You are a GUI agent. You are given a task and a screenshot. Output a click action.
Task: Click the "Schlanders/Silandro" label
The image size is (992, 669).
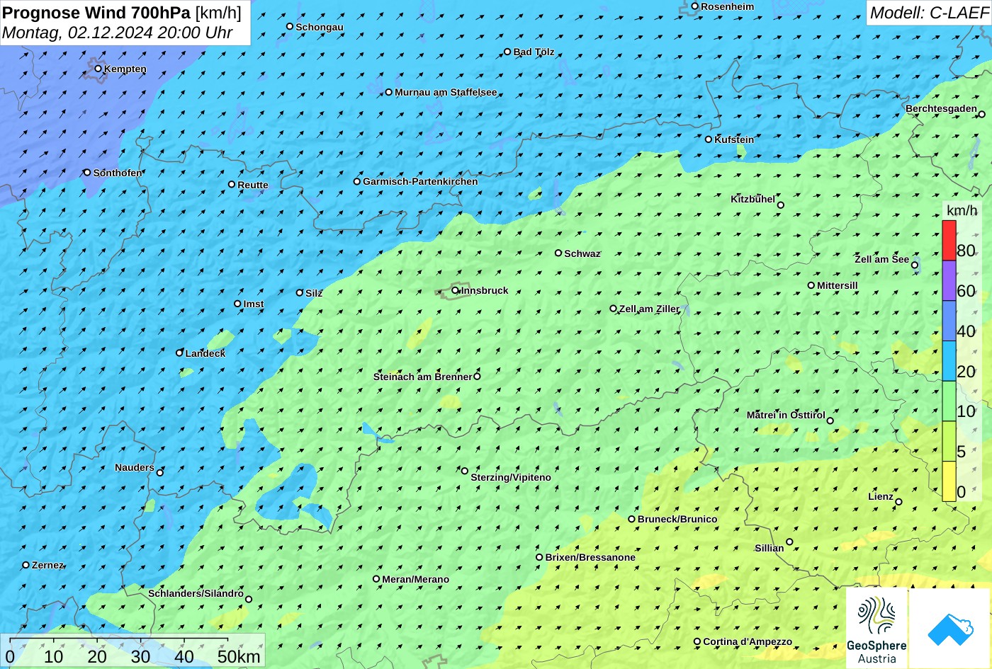click(196, 593)
